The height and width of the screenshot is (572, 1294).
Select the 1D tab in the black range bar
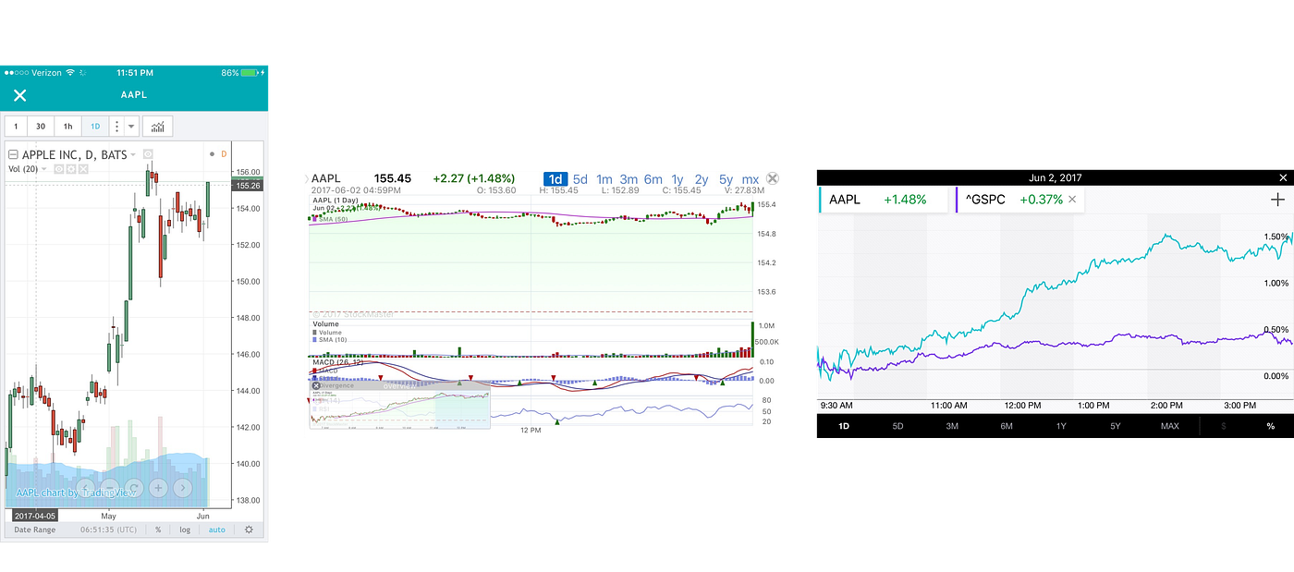coord(844,426)
